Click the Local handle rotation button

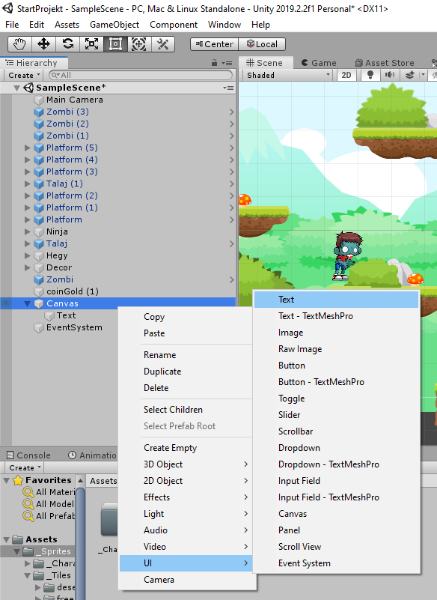[x=262, y=44]
